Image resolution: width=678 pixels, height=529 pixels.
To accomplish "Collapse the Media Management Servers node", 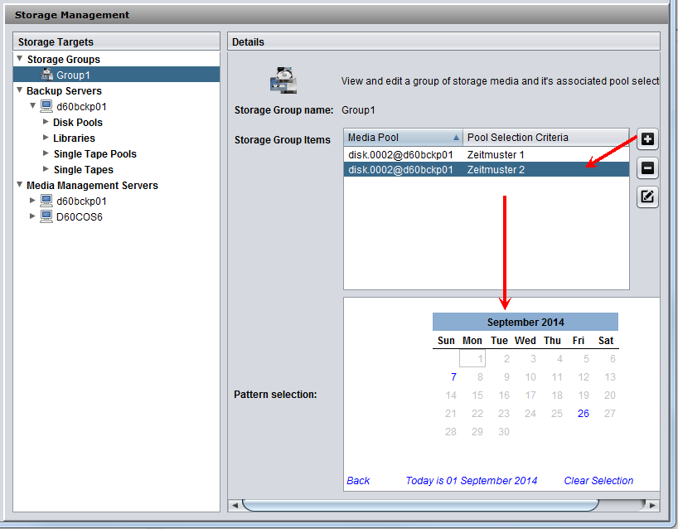I will coord(19,185).
